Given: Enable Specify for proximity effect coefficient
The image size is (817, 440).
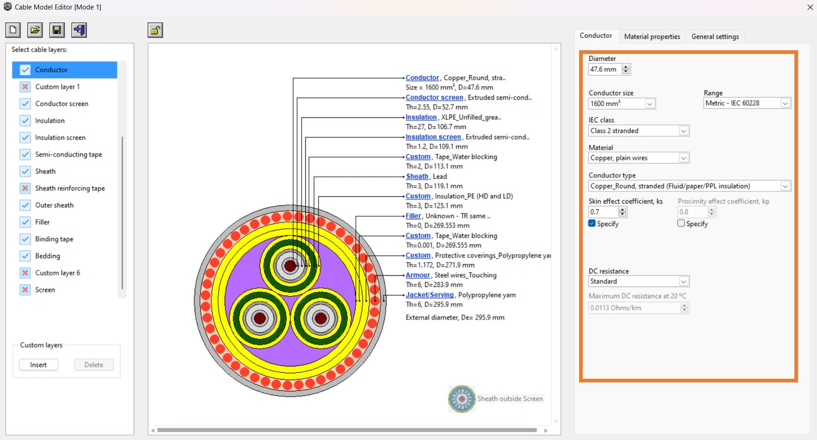Looking at the screenshot, I should click(681, 223).
